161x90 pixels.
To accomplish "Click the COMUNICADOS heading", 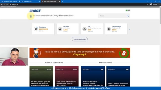I will point(106,63).
